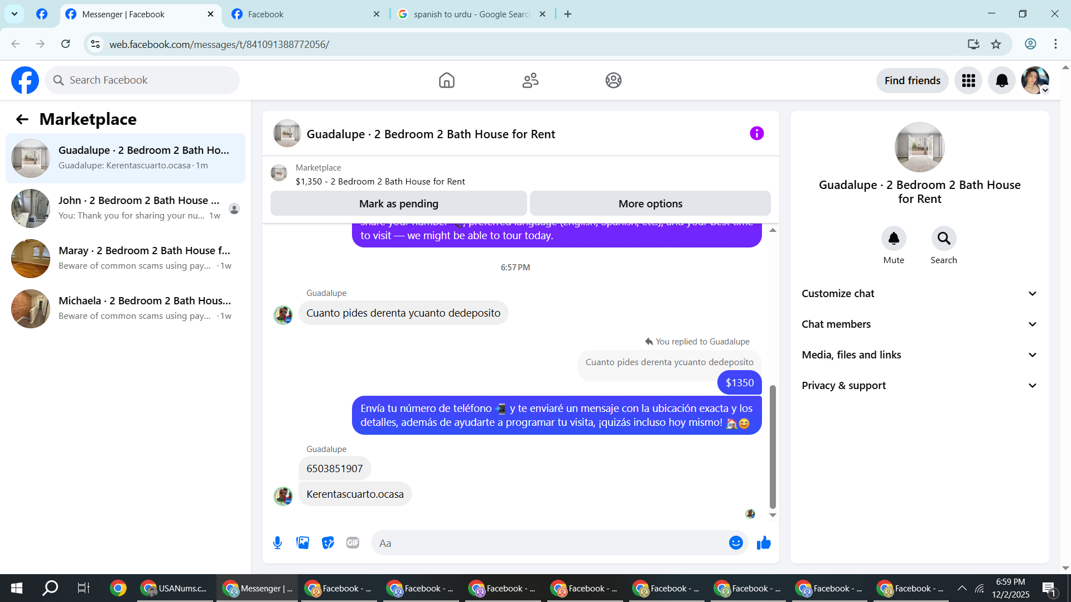The image size is (1071, 602).
Task: Expand Customize chat section
Action: pyautogui.click(x=919, y=294)
